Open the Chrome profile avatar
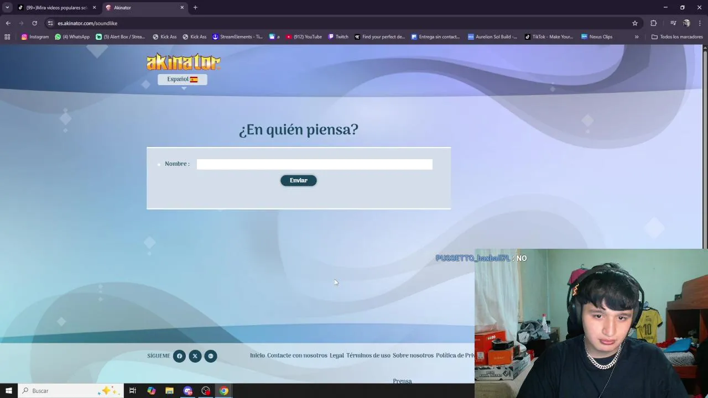 pos(686,23)
